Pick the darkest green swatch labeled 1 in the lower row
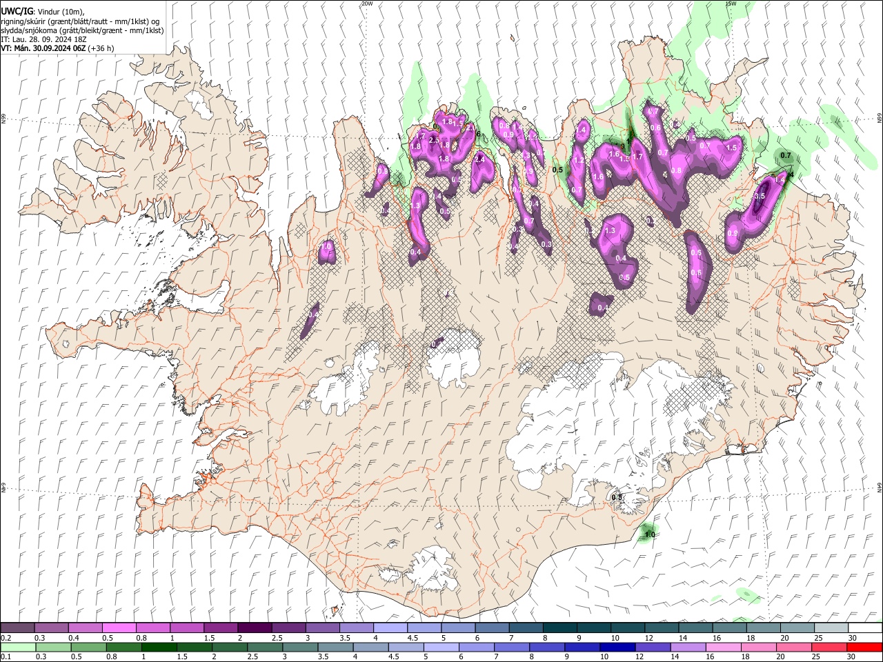This screenshot has width=883, height=662. (x=159, y=648)
